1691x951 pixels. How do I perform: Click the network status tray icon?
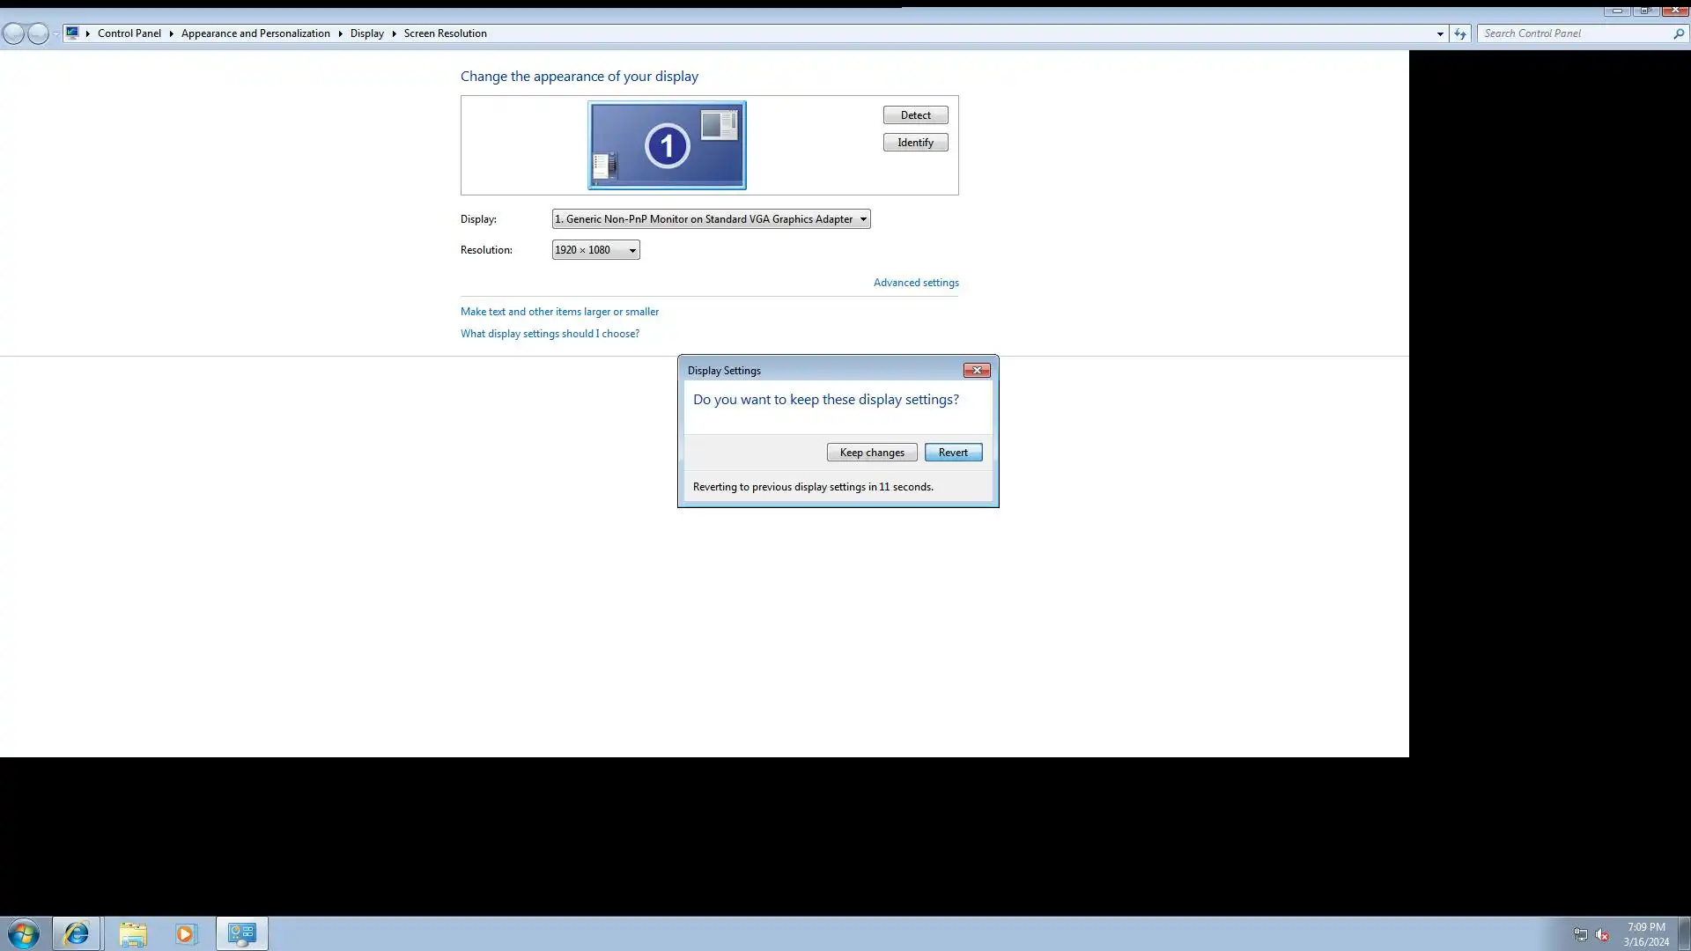pyautogui.click(x=1580, y=935)
